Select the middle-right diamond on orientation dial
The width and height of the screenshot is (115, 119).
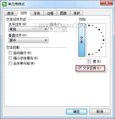pos(103,40)
